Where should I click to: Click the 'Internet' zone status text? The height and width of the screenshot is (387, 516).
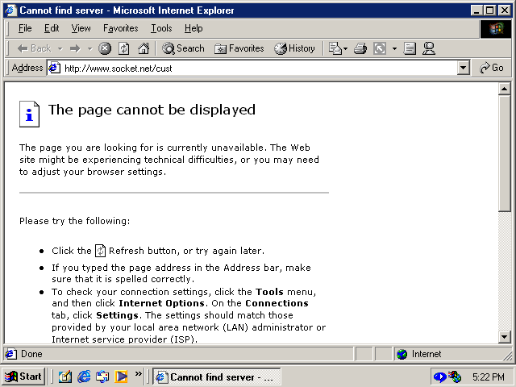427,354
